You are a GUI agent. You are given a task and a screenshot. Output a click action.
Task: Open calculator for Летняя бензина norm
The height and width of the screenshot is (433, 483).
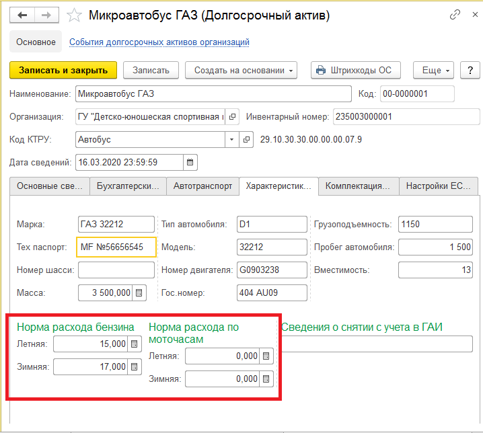coord(135,344)
